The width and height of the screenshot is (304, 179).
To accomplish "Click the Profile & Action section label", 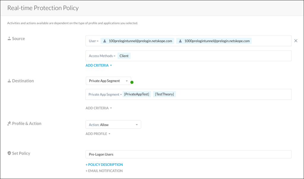I will pyautogui.click(x=26, y=124).
